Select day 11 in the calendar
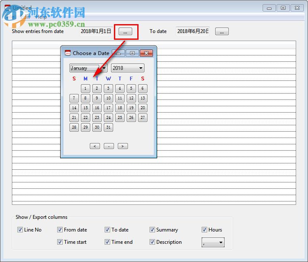The image size is (308, 262). tap(120, 98)
